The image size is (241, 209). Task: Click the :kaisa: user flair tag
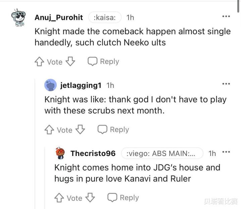105,17
